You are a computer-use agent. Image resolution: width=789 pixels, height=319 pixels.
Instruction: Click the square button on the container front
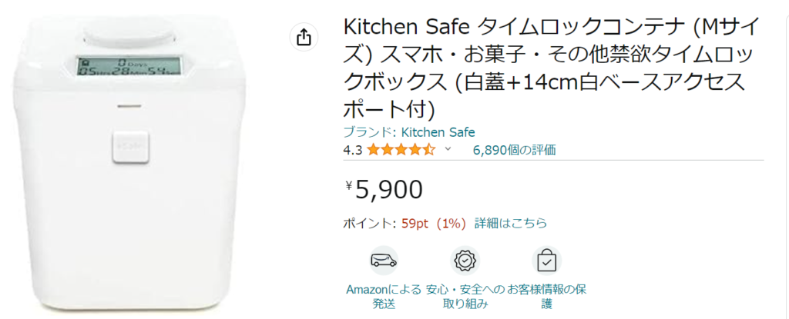coord(127,143)
